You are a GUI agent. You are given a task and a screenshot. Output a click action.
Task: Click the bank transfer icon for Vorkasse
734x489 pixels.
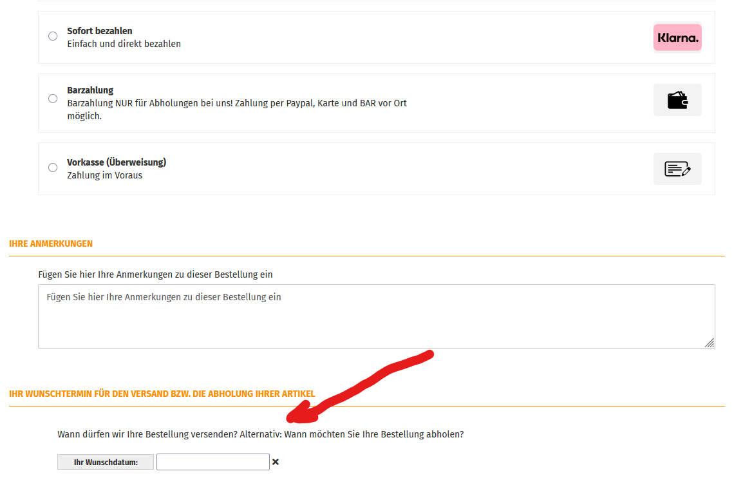[677, 169]
